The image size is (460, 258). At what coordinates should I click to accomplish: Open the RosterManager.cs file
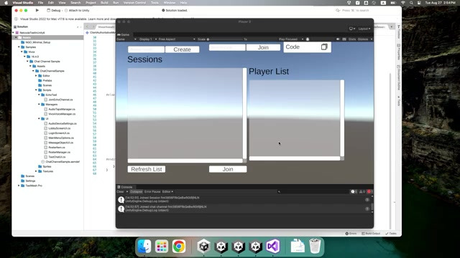(x=59, y=152)
